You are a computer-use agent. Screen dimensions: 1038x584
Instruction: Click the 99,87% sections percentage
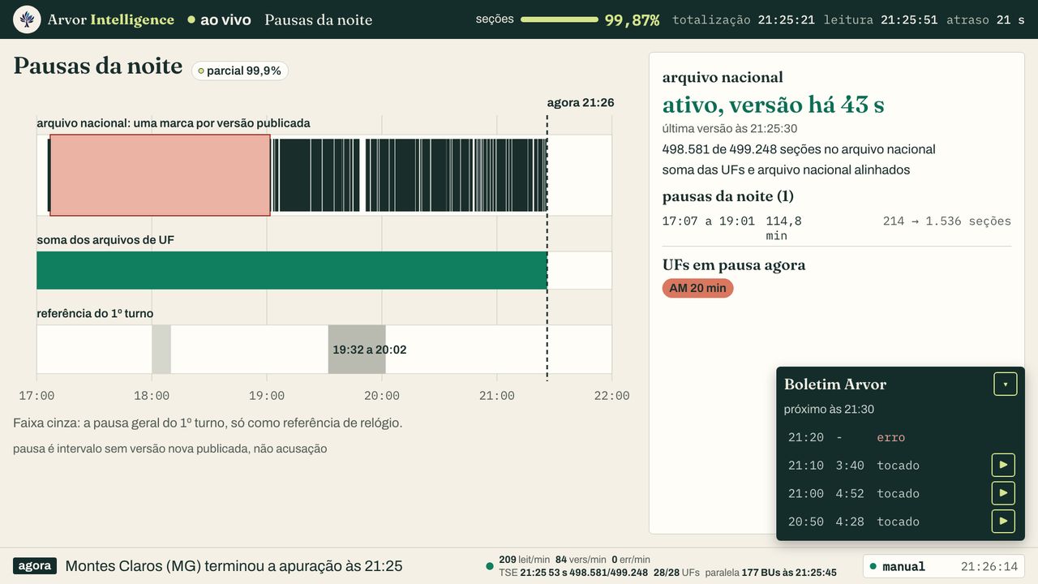(632, 20)
